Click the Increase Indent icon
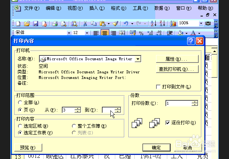Screen dimensions: 229x159 tap(170, 33)
